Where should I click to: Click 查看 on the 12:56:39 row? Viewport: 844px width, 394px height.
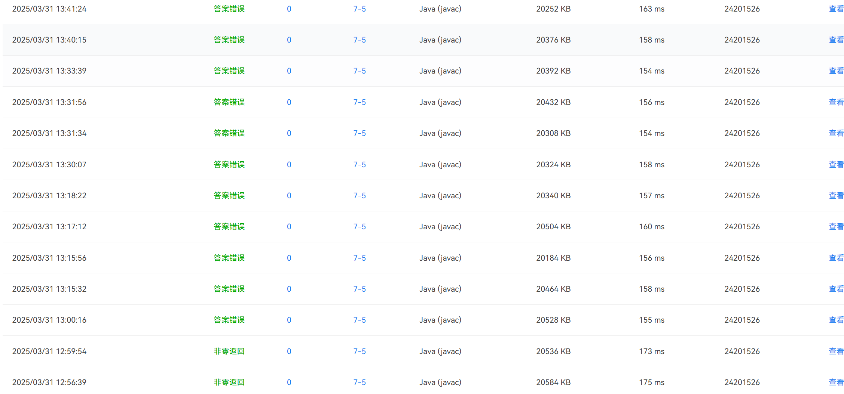click(836, 382)
